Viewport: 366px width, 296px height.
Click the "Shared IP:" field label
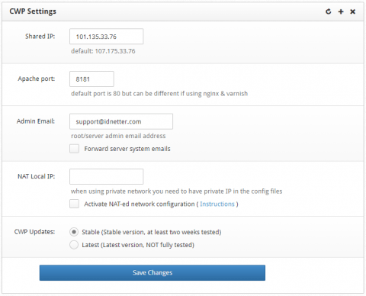[x=40, y=37]
